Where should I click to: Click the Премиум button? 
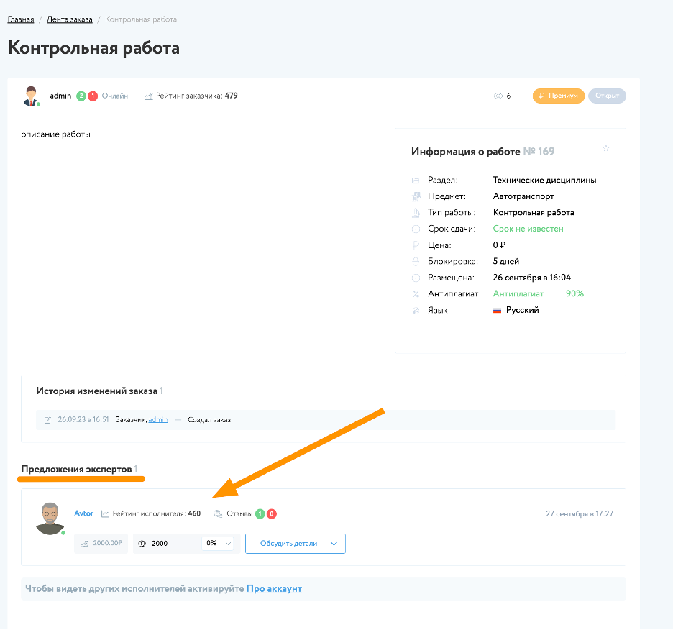tap(558, 96)
